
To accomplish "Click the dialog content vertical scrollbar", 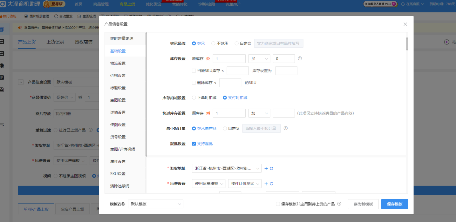I will click(x=407, y=44).
